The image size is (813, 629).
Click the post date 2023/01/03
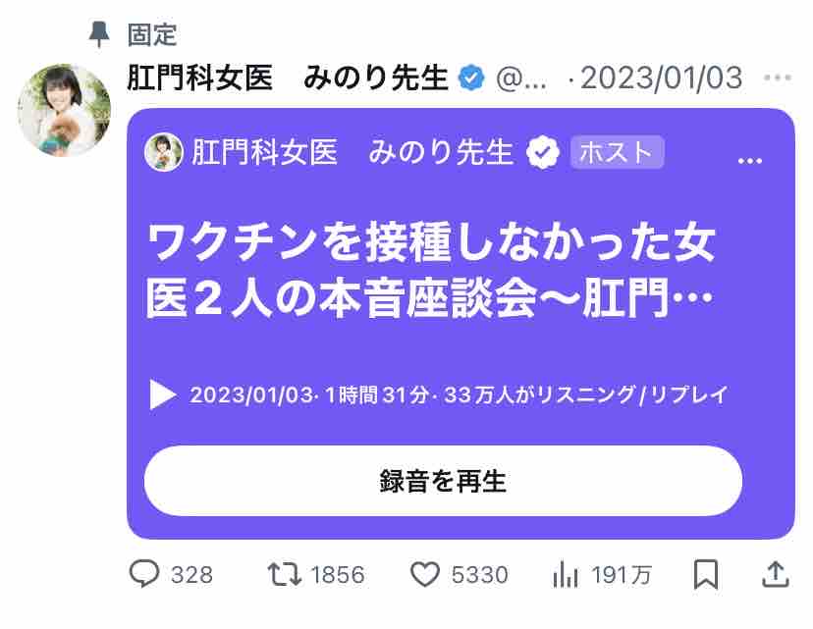click(x=661, y=79)
